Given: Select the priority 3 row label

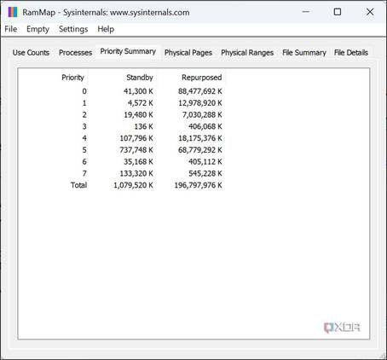Looking at the screenshot, I should click(84, 126).
